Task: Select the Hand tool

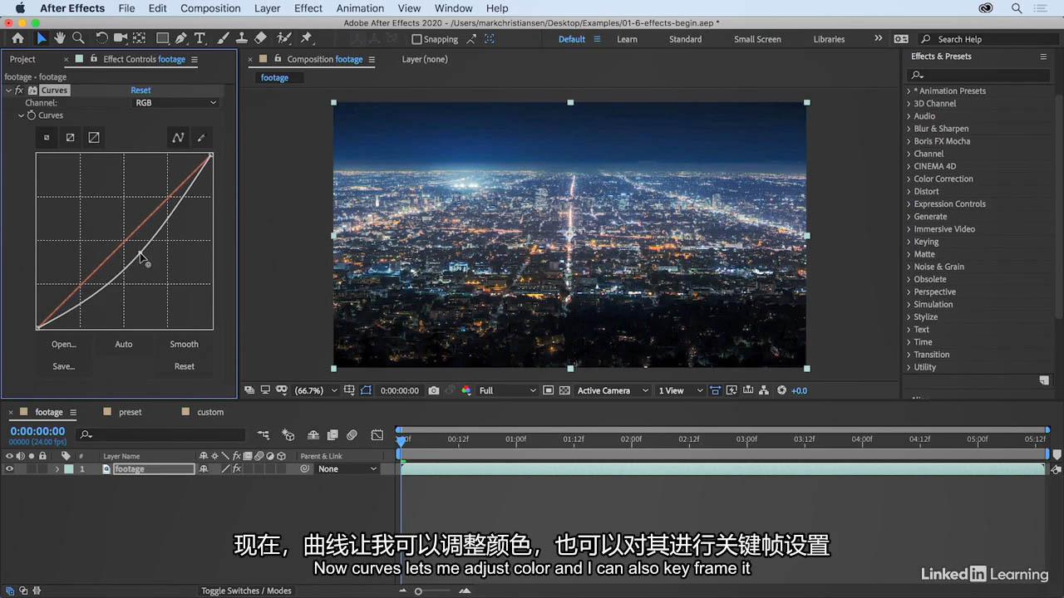Action: coord(60,38)
